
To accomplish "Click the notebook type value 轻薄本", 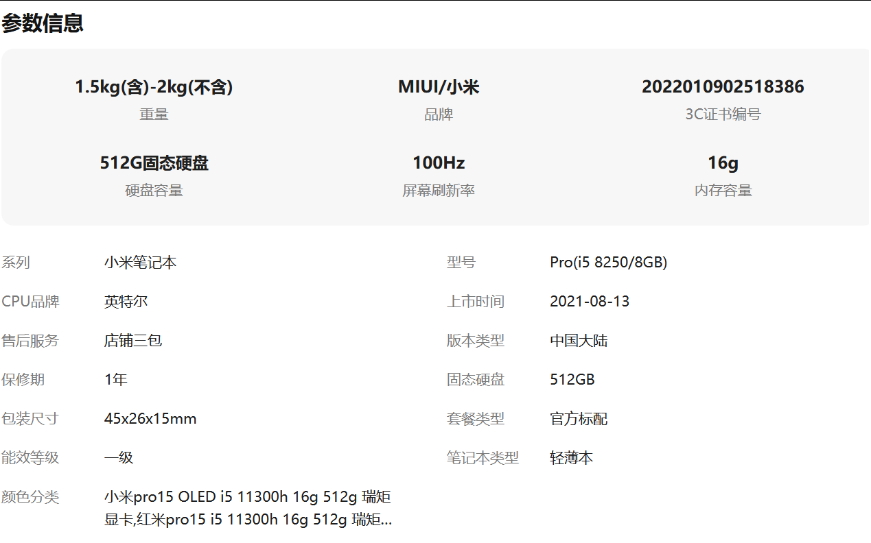I will tap(571, 458).
